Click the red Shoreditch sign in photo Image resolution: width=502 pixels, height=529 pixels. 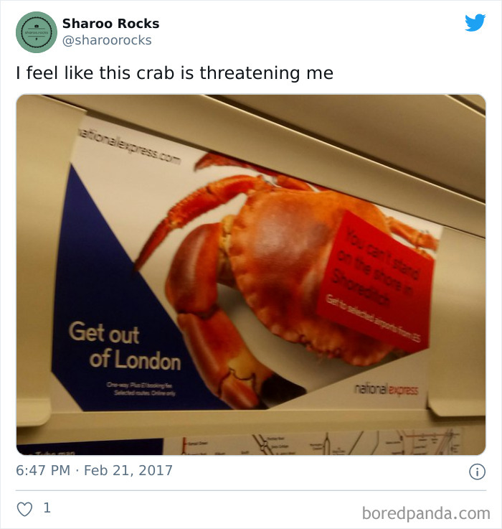[x=374, y=281]
